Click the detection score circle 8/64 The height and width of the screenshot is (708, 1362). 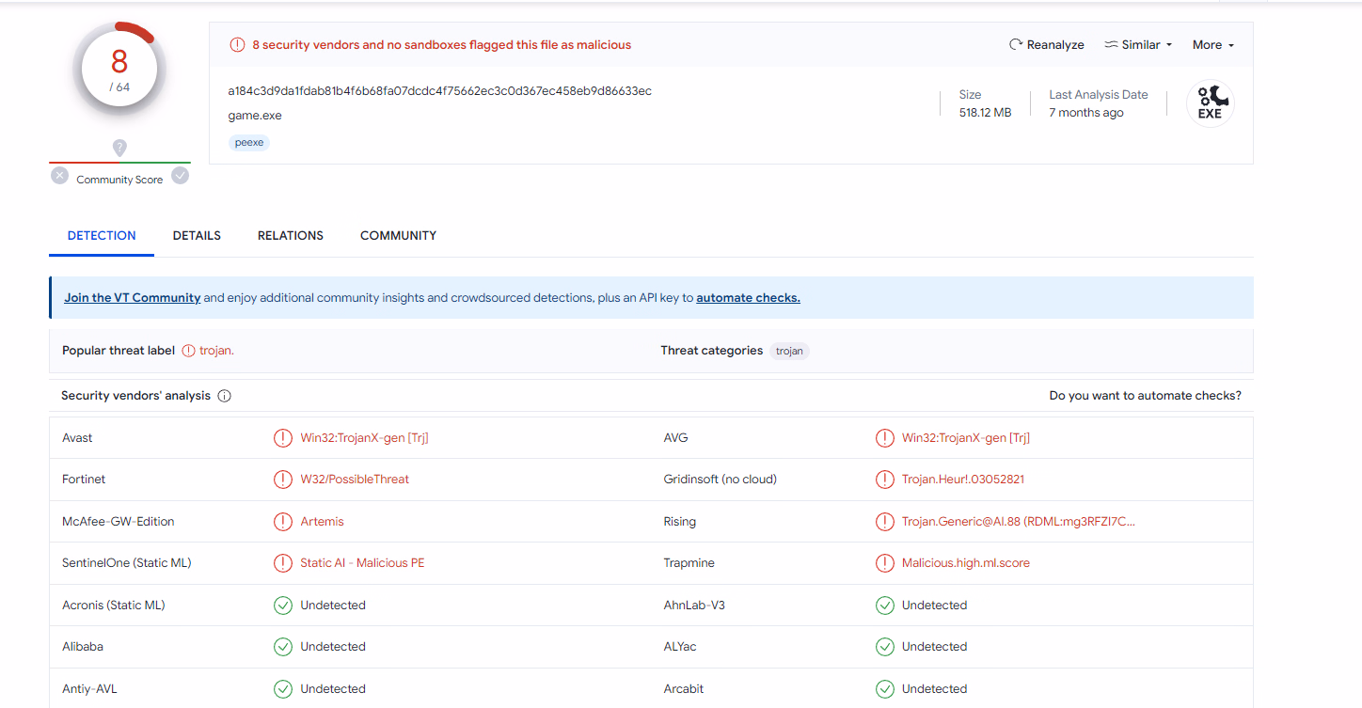(x=119, y=70)
